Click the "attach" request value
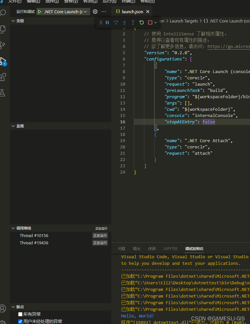This screenshot has height=324, width=250. click(x=202, y=153)
